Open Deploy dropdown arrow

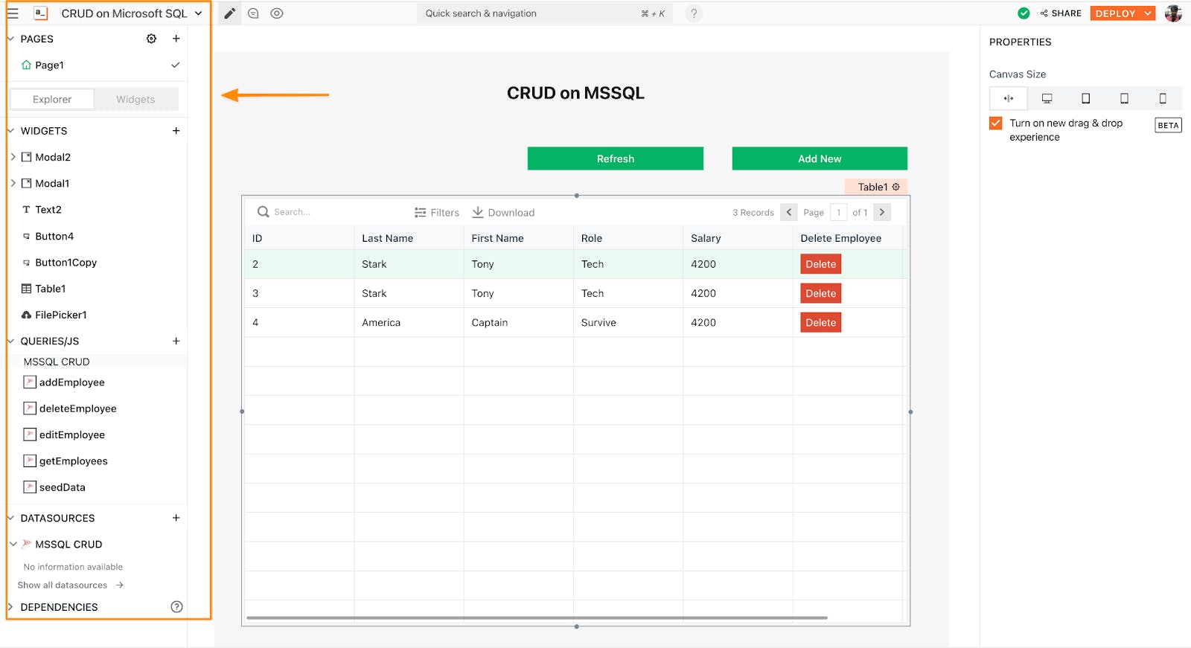click(1148, 13)
